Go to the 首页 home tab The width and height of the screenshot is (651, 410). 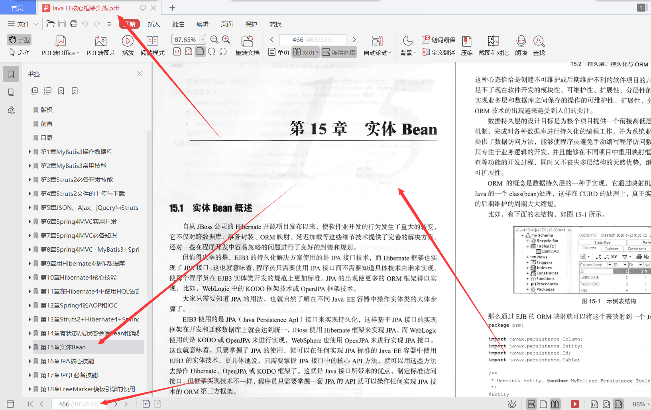[x=17, y=8]
